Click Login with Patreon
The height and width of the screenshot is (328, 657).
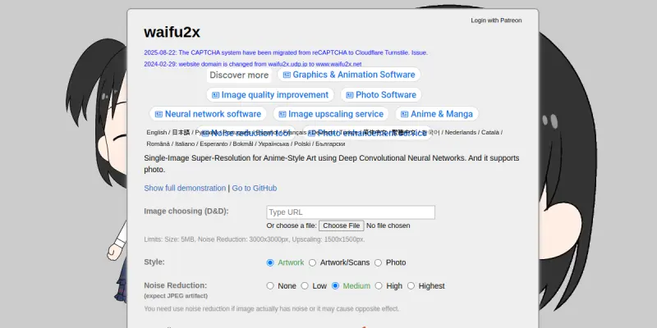tap(496, 20)
